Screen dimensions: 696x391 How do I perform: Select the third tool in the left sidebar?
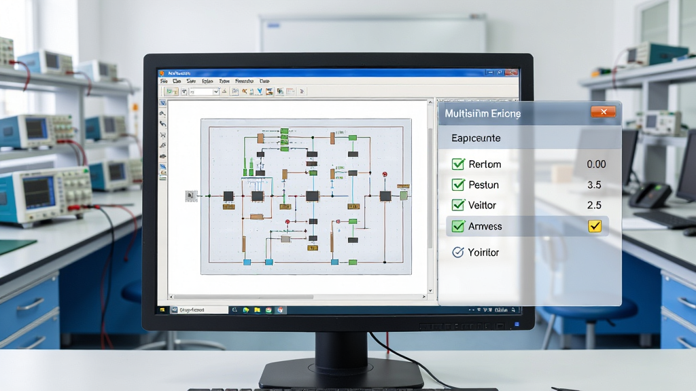(x=163, y=124)
